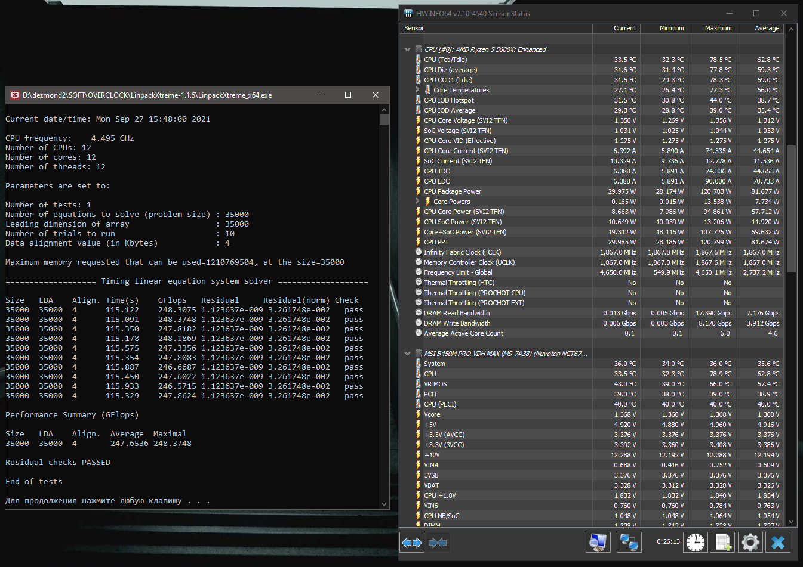Select the CPU Package Power row
Screen dimensions: 803x567
pyautogui.click(x=452, y=191)
